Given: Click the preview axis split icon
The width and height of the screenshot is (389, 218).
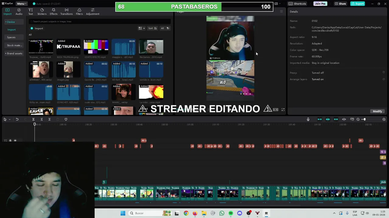Looking at the screenshot, I should pos(344,119).
